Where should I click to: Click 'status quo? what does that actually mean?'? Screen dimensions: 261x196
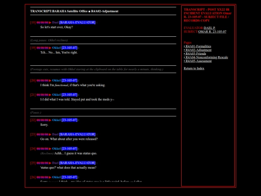pyautogui.click(x=68, y=168)
